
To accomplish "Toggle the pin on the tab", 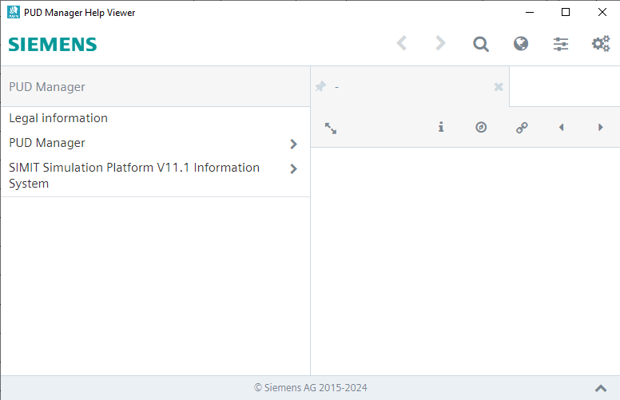I will (x=321, y=86).
